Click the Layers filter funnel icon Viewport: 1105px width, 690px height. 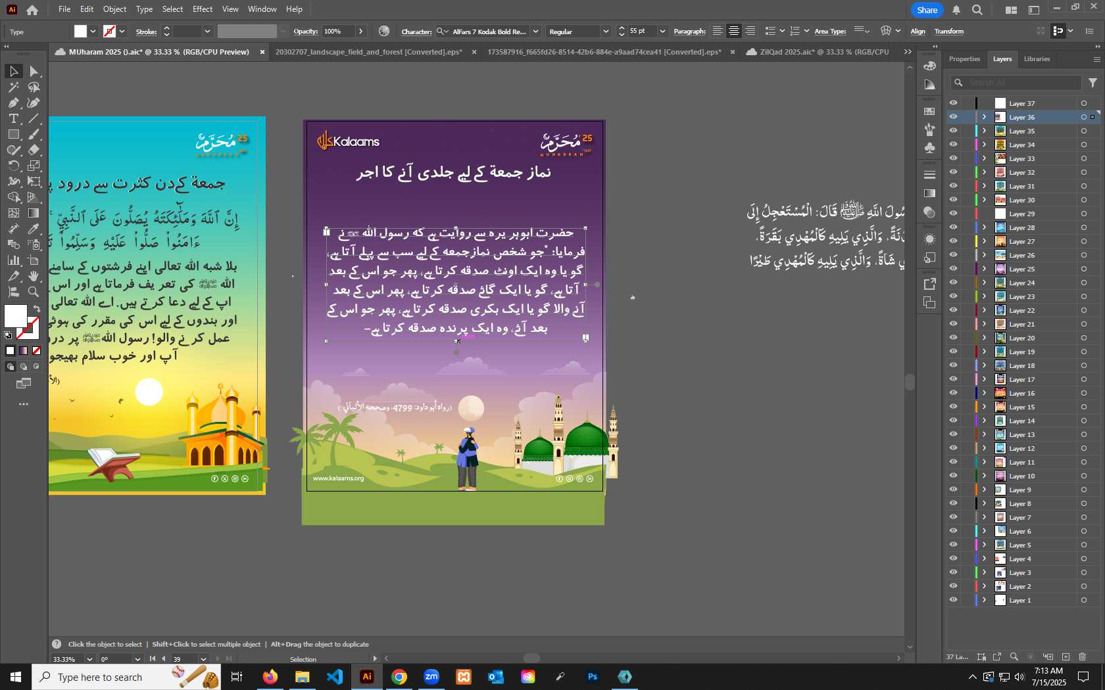click(1093, 83)
